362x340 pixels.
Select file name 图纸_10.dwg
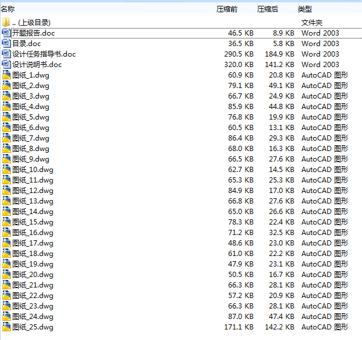tap(33, 170)
